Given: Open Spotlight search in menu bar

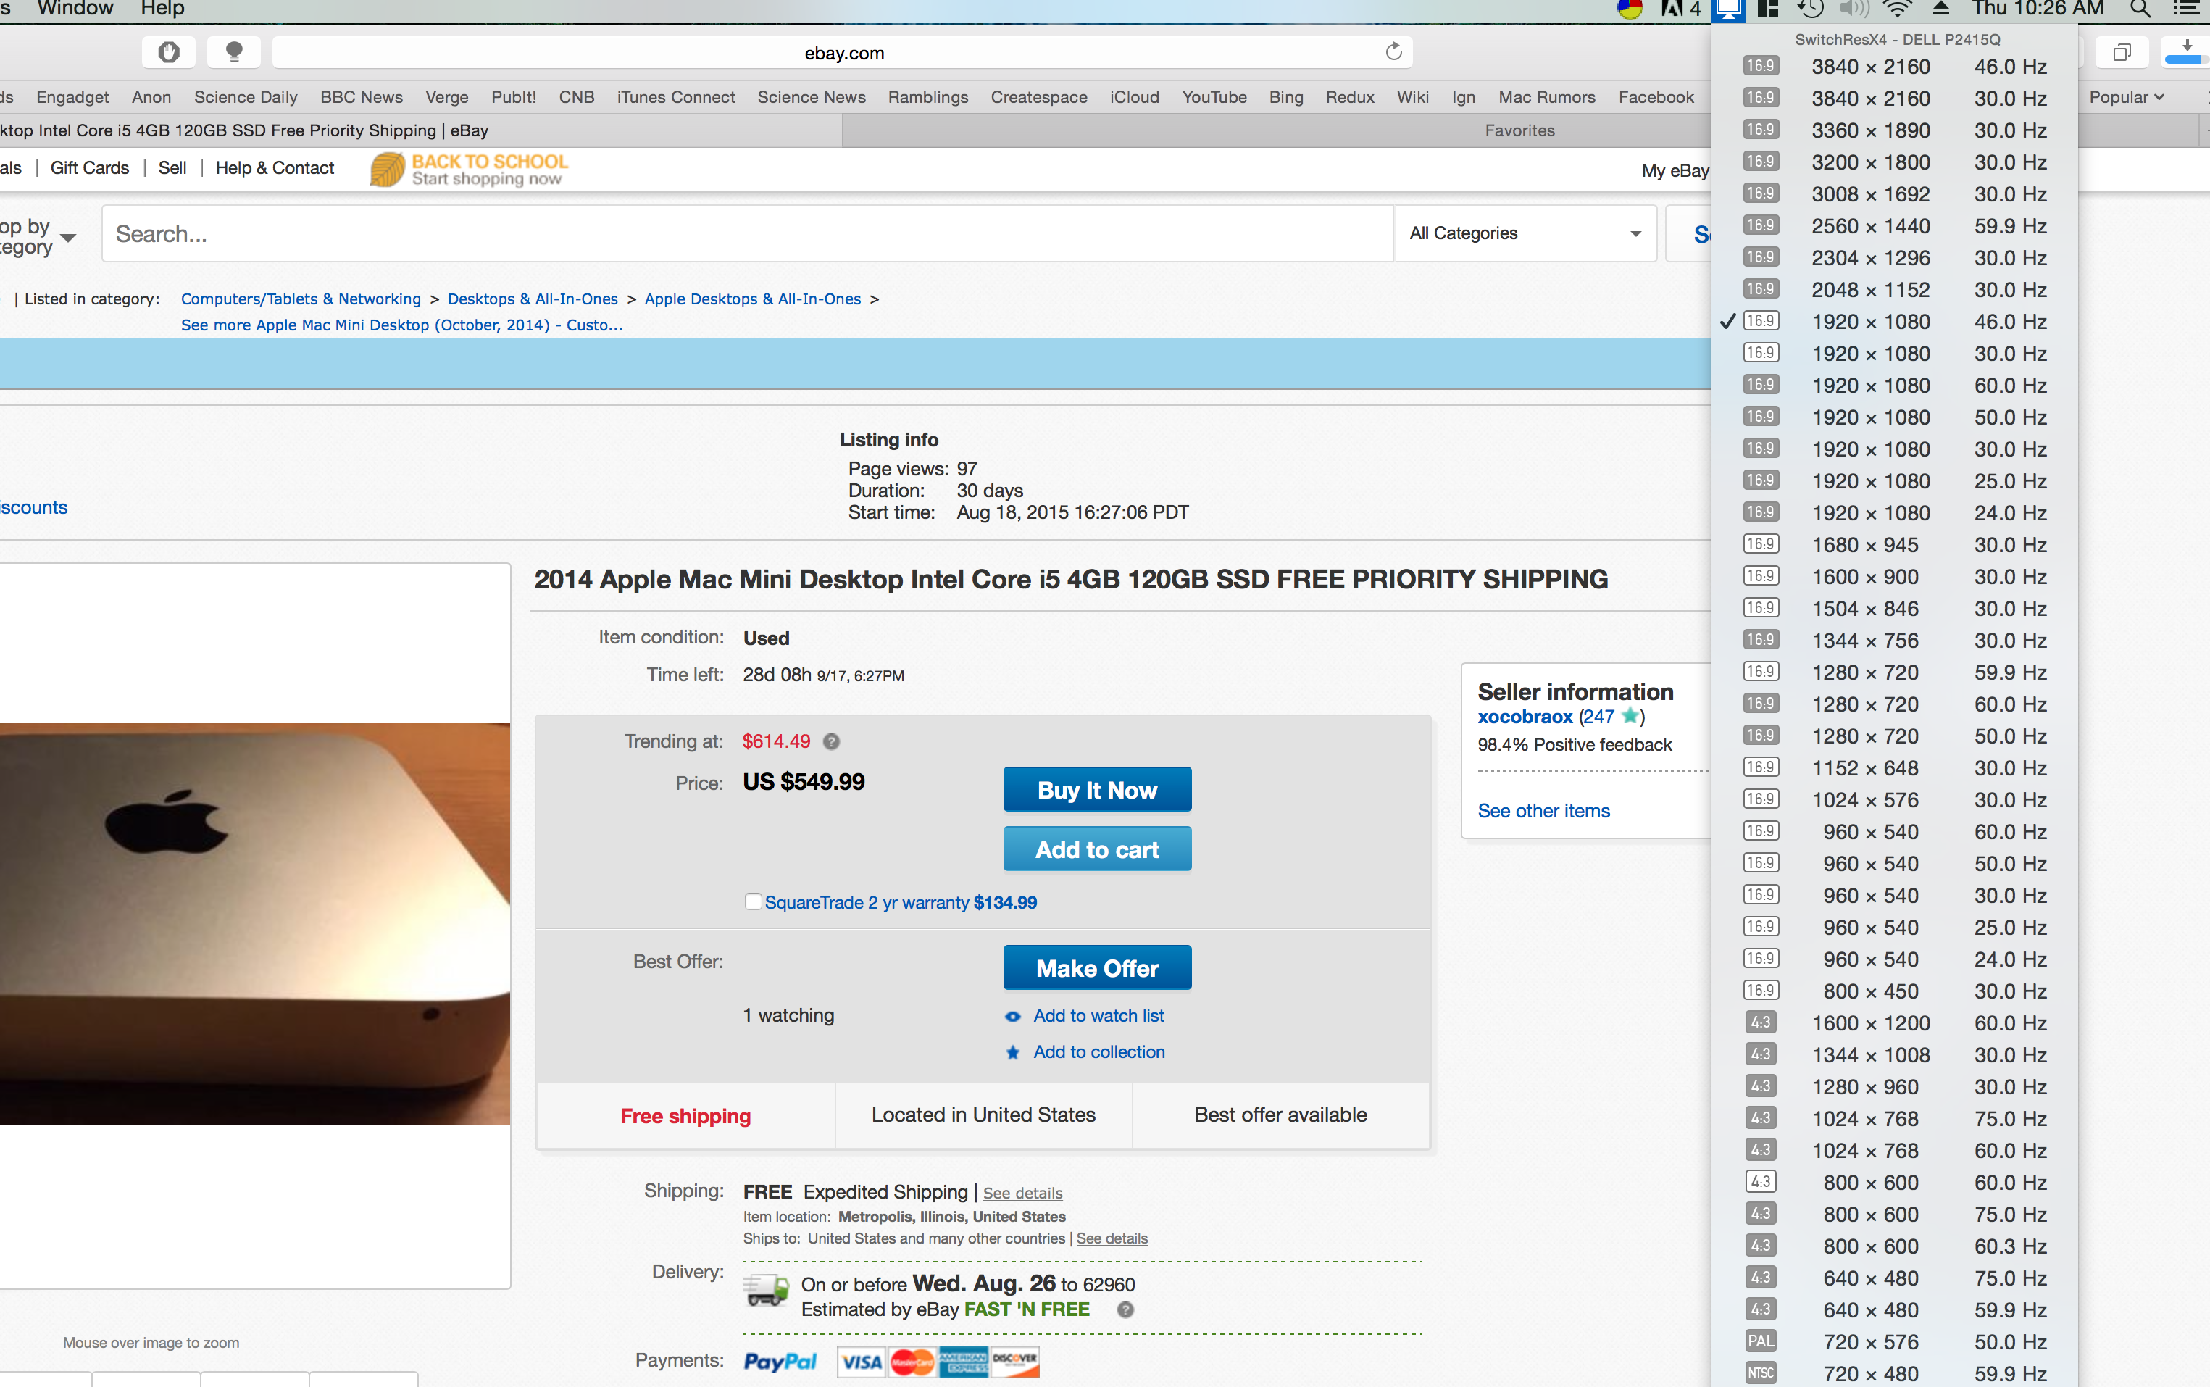Looking at the screenshot, I should 2140,9.
